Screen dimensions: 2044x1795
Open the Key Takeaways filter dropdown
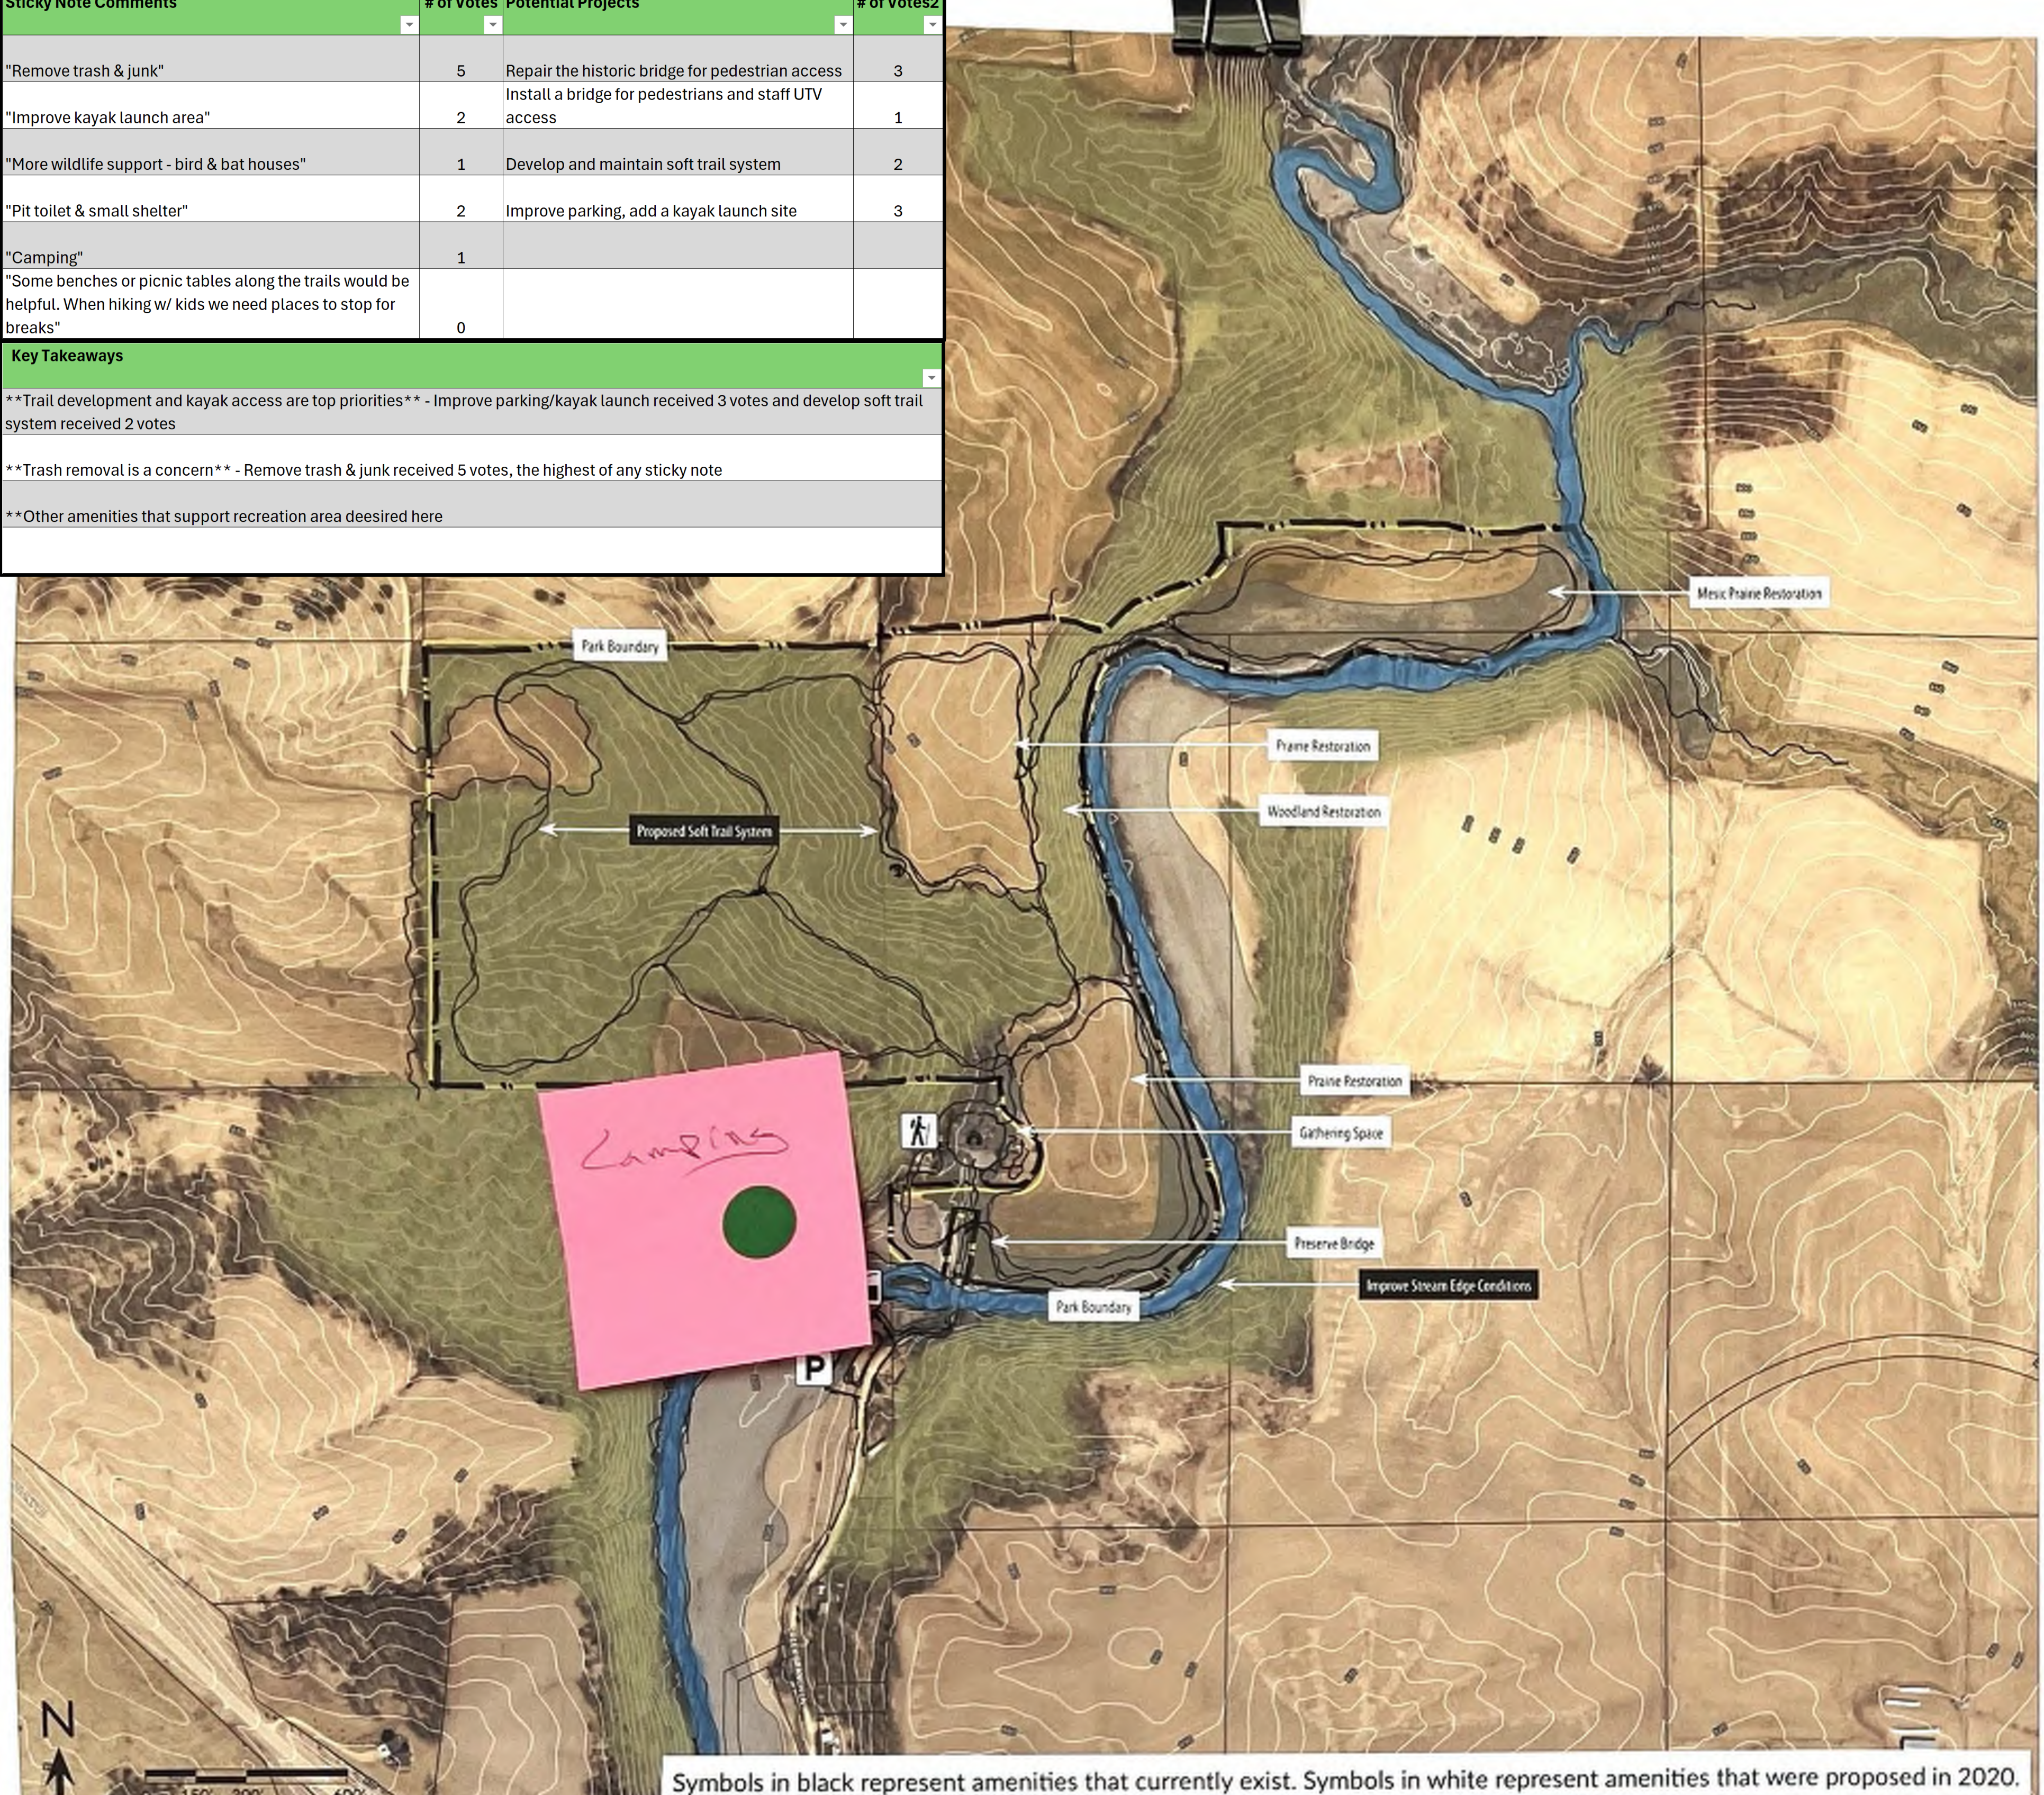[x=931, y=377]
